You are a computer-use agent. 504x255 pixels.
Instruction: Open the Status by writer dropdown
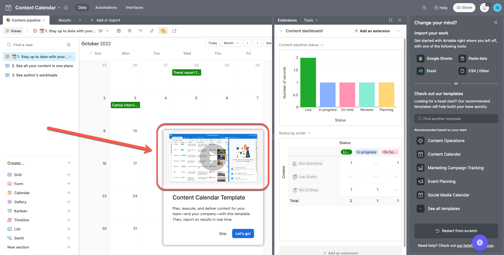coord(309,133)
